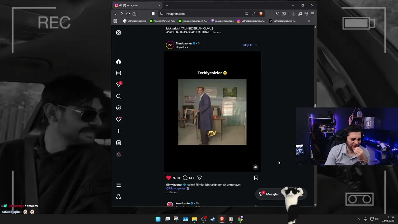Open notifications heart in the sidebar

coord(118,119)
